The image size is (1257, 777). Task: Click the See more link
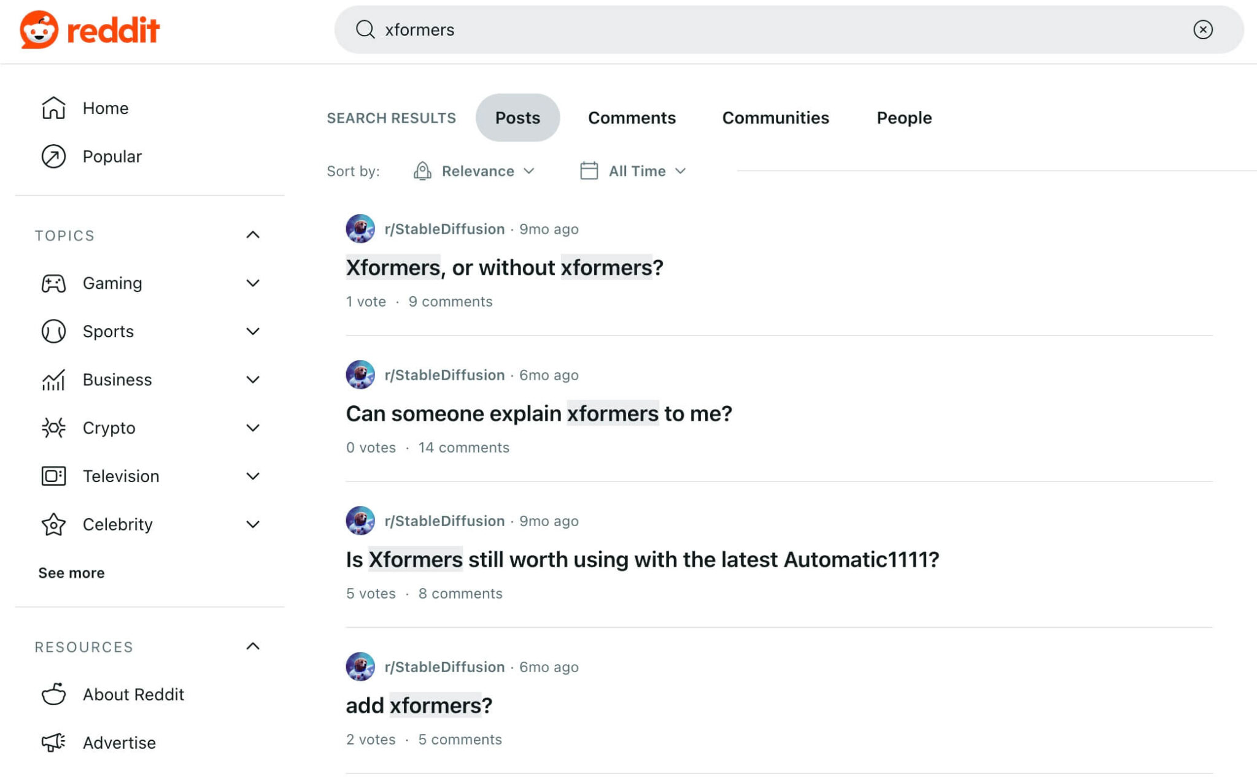click(71, 573)
